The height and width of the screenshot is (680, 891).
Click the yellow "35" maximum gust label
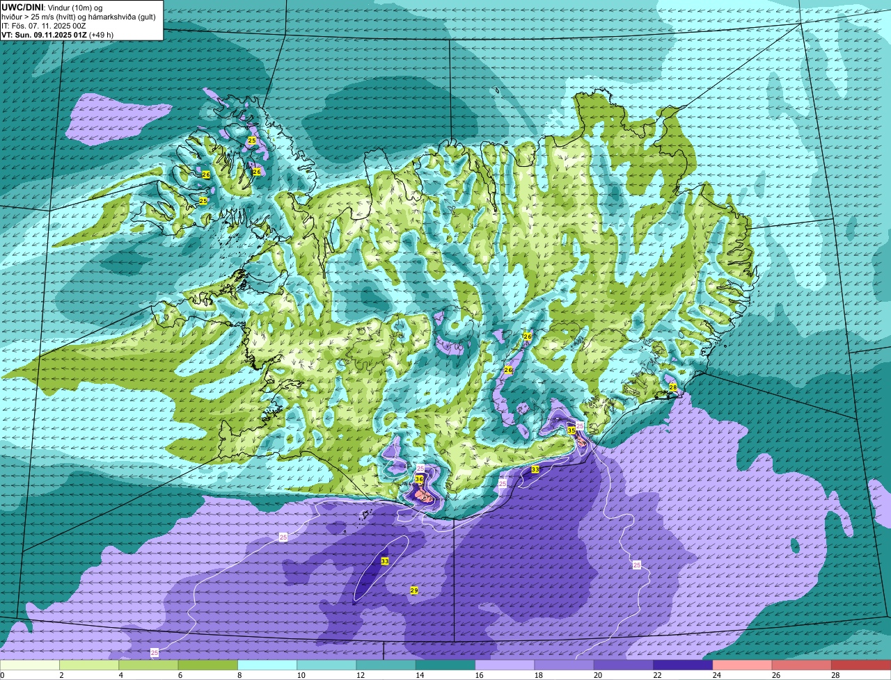(571, 430)
